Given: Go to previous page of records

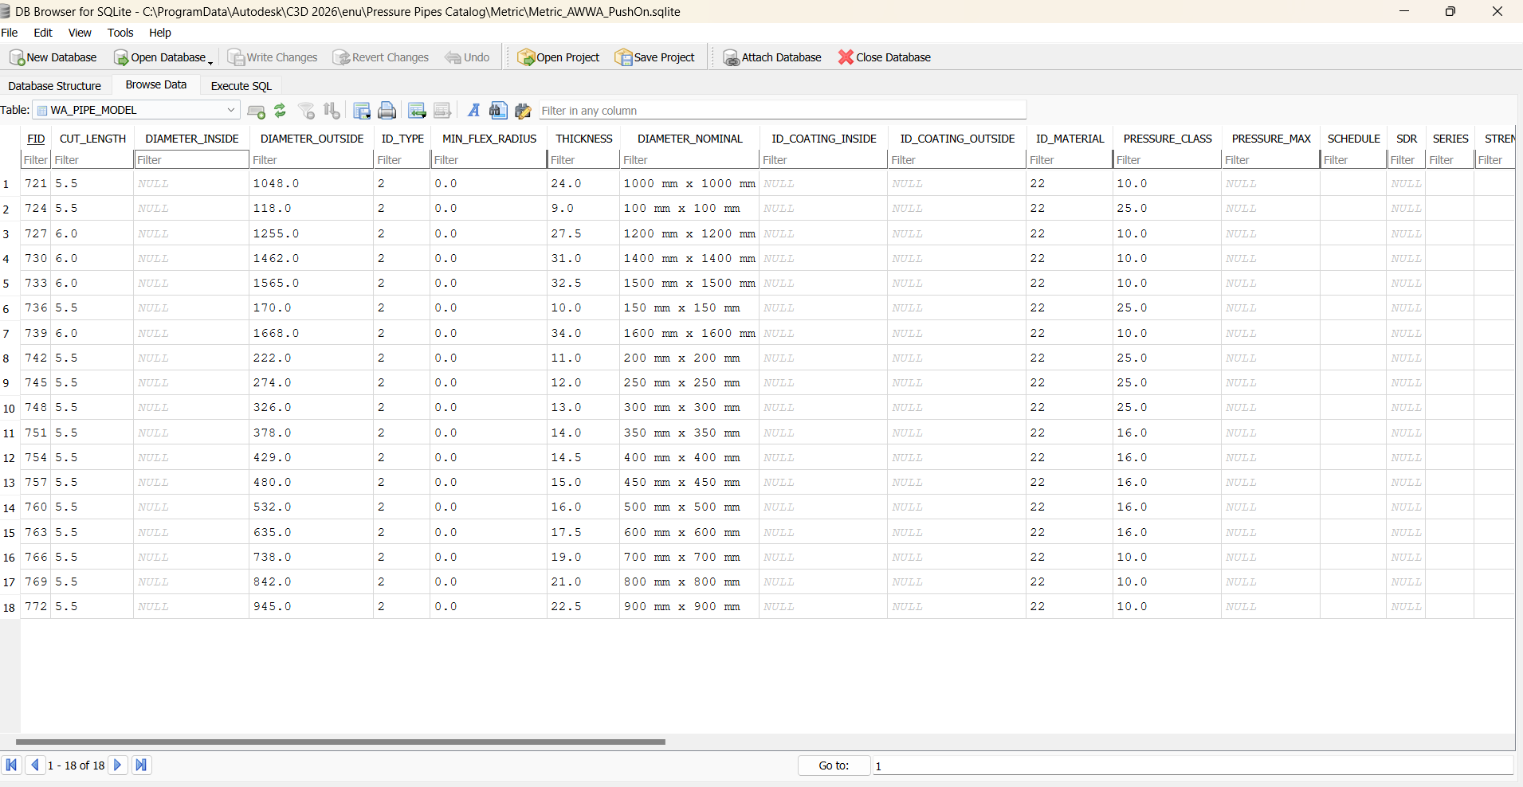Looking at the screenshot, I should [34, 765].
